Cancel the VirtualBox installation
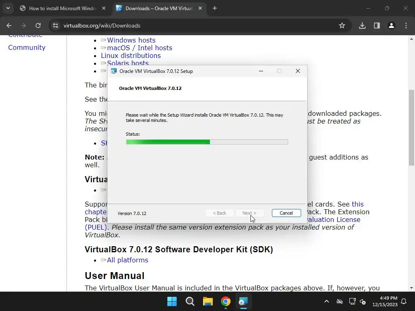 pyautogui.click(x=286, y=213)
